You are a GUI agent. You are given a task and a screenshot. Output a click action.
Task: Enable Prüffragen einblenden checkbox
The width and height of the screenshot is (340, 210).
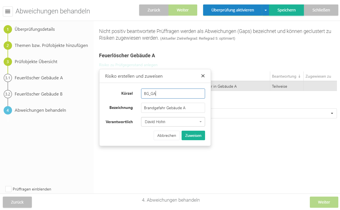point(8,189)
